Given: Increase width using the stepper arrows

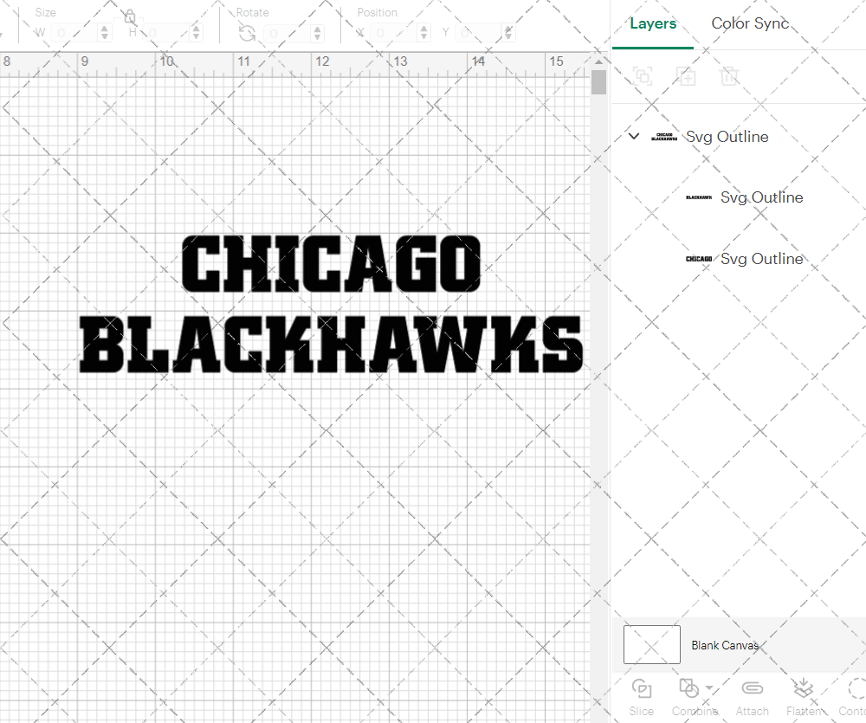Looking at the screenshot, I should click(x=105, y=33).
